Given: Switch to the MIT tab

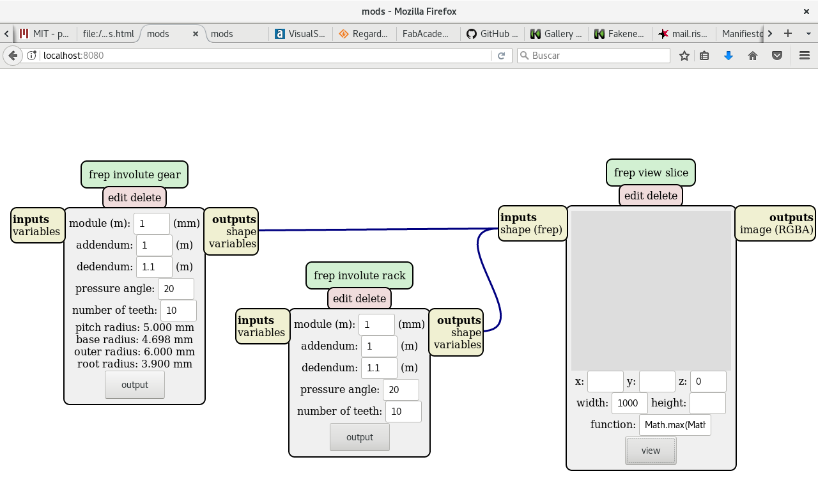Looking at the screenshot, I should [45, 34].
